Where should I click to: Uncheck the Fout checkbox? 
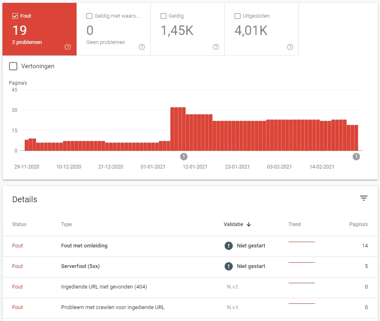(15, 16)
